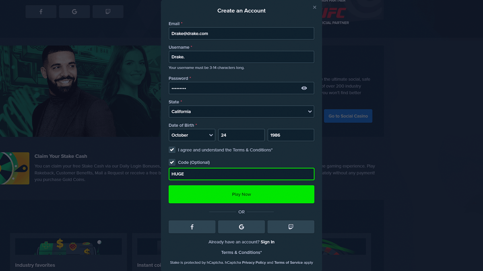
Task: Sign up with Google button in dialog
Action: point(242,227)
